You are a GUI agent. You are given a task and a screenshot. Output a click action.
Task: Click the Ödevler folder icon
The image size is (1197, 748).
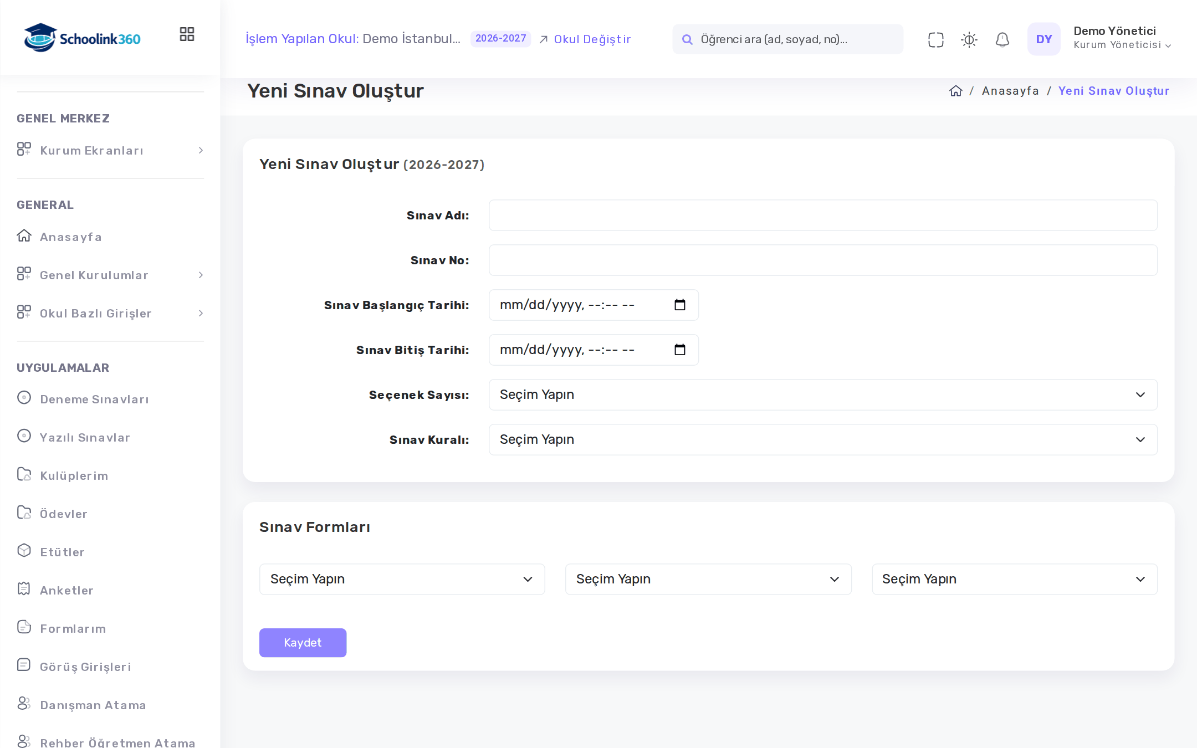pyautogui.click(x=24, y=513)
